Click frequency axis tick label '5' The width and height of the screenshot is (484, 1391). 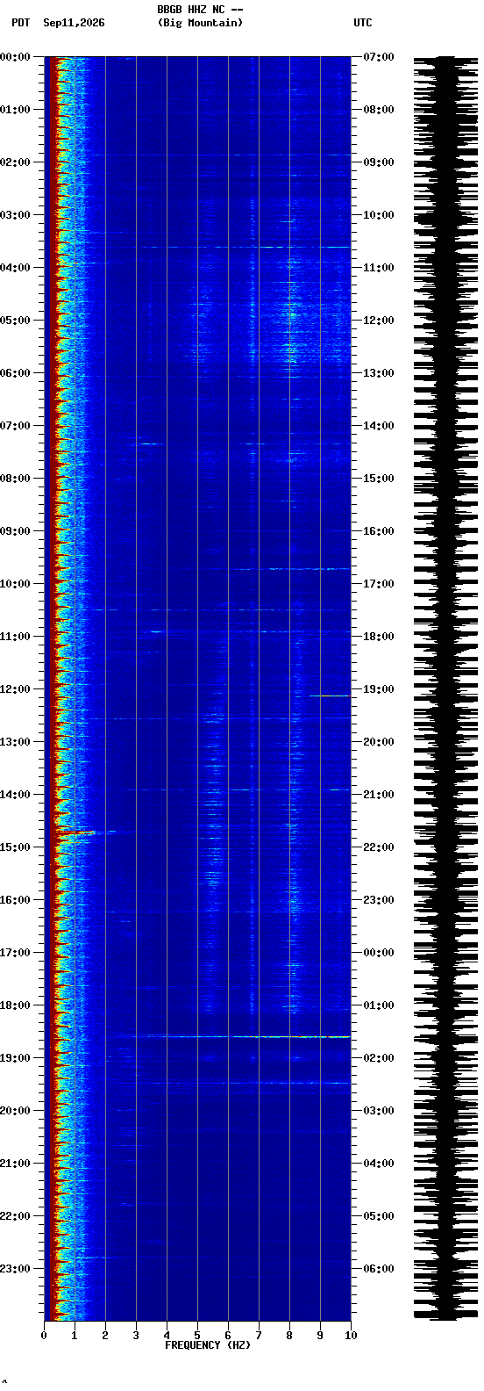click(x=197, y=1336)
